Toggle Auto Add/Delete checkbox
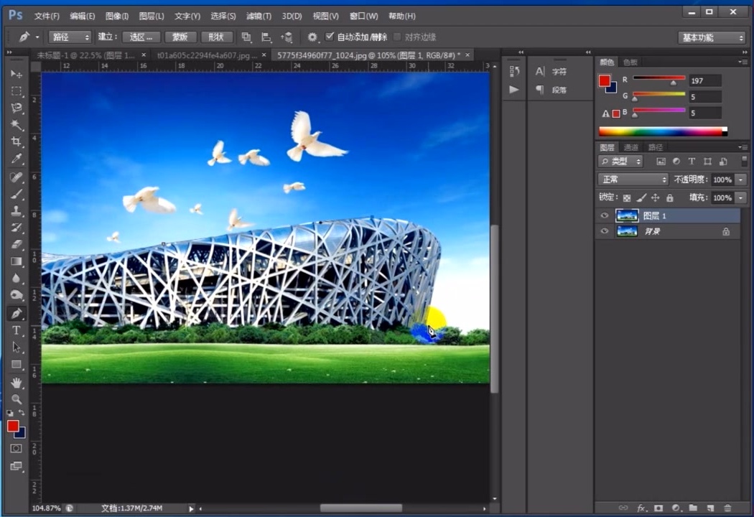Image resolution: width=754 pixels, height=517 pixels. (330, 37)
